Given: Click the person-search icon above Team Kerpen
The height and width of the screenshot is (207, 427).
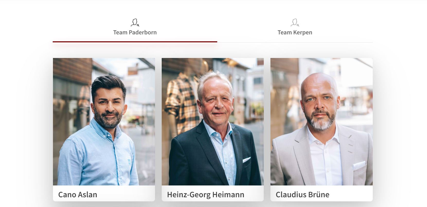Looking at the screenshot, I should coord(295,23).
